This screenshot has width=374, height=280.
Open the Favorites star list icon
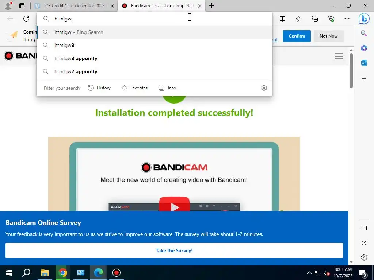click(299, 19)
